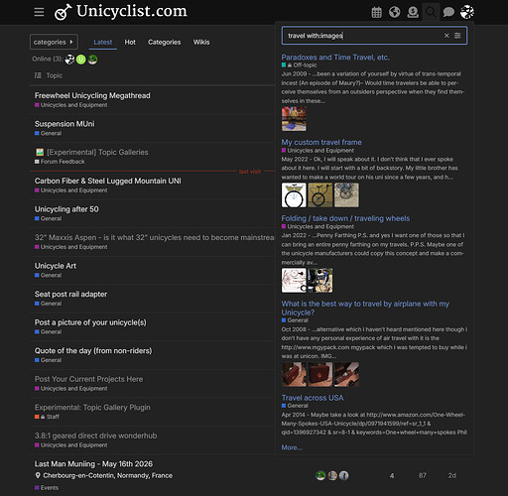Image resolution: width=508 pixels, height=496 pixels.
Task: Click Forum Feedback category under Topic Galleries
Action: click(60, 162)
